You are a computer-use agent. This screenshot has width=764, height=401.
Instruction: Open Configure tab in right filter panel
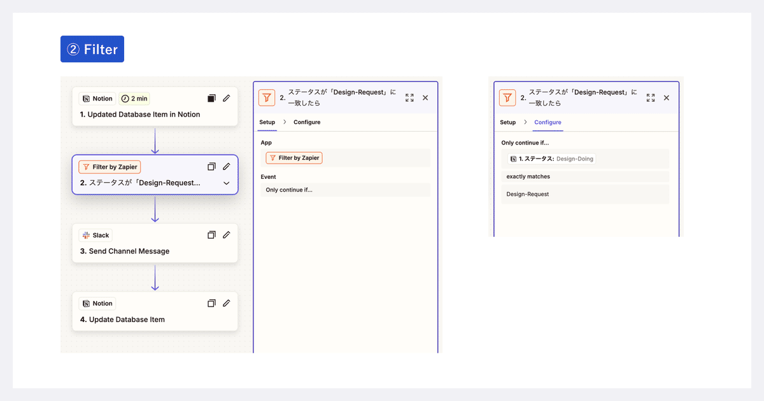coord(548,122)
